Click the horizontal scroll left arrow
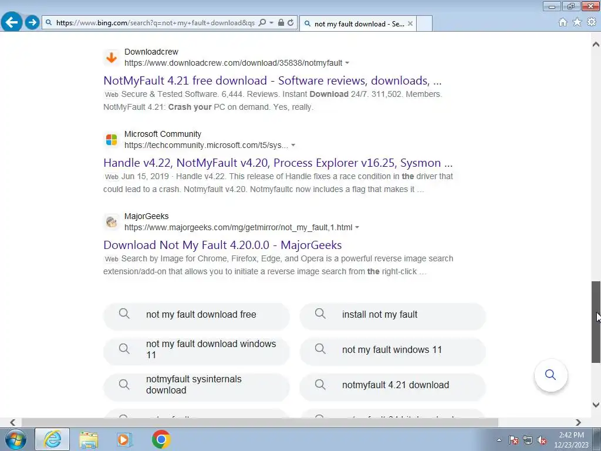The width and height of the screenshot is (601, 451). (13, 422)
